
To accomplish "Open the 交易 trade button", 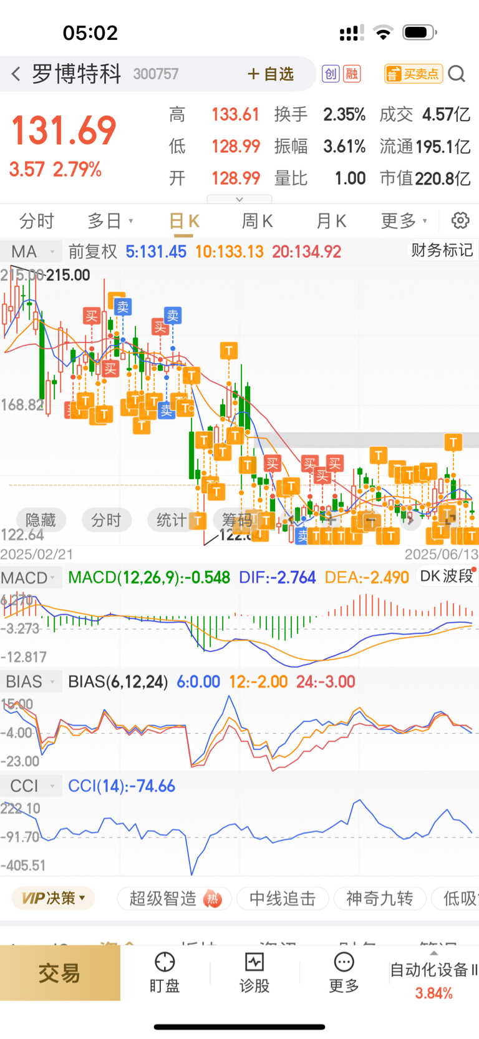I will (x=60, y=973).
